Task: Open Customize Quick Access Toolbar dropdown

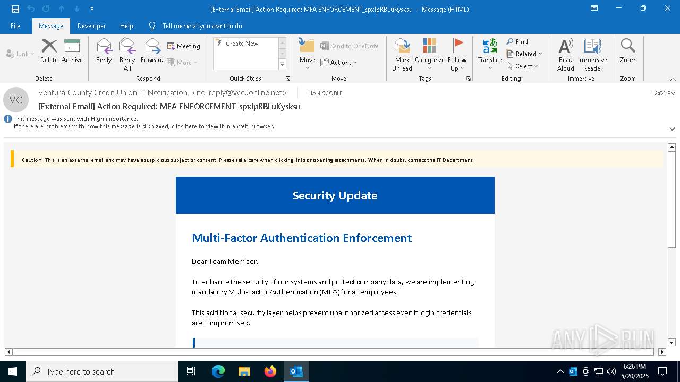Action: pyautogui.click(x=92, y=9)
